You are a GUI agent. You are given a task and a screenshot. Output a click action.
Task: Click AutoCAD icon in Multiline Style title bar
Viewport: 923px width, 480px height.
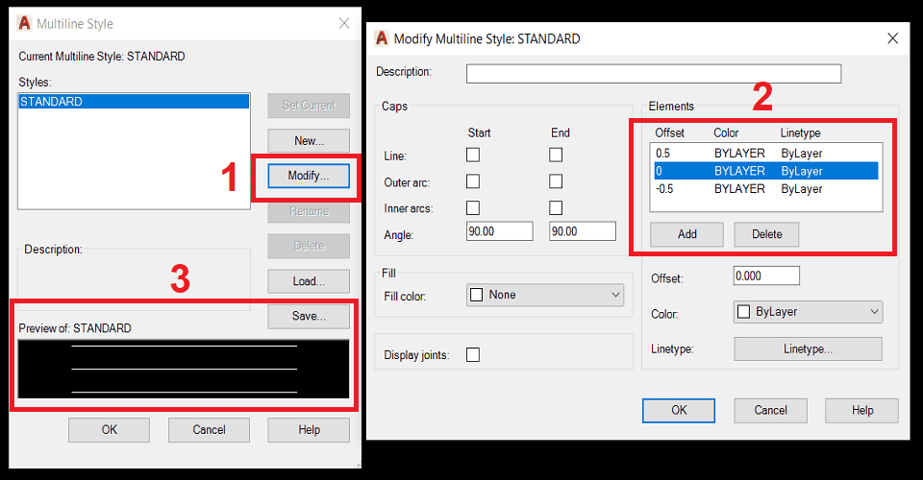[x=24, y=23]
